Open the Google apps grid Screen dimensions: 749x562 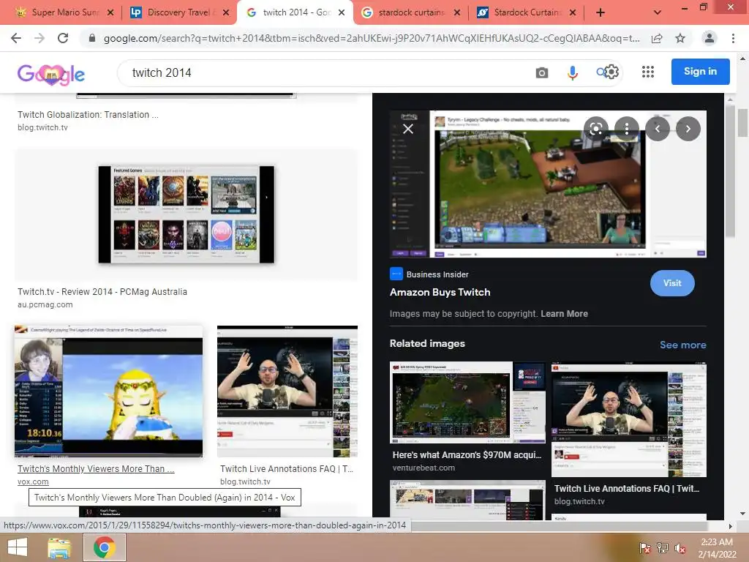tap(648, 72)
